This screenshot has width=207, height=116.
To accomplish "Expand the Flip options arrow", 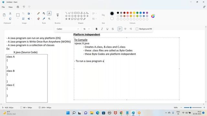I will [x=31, y=19].
